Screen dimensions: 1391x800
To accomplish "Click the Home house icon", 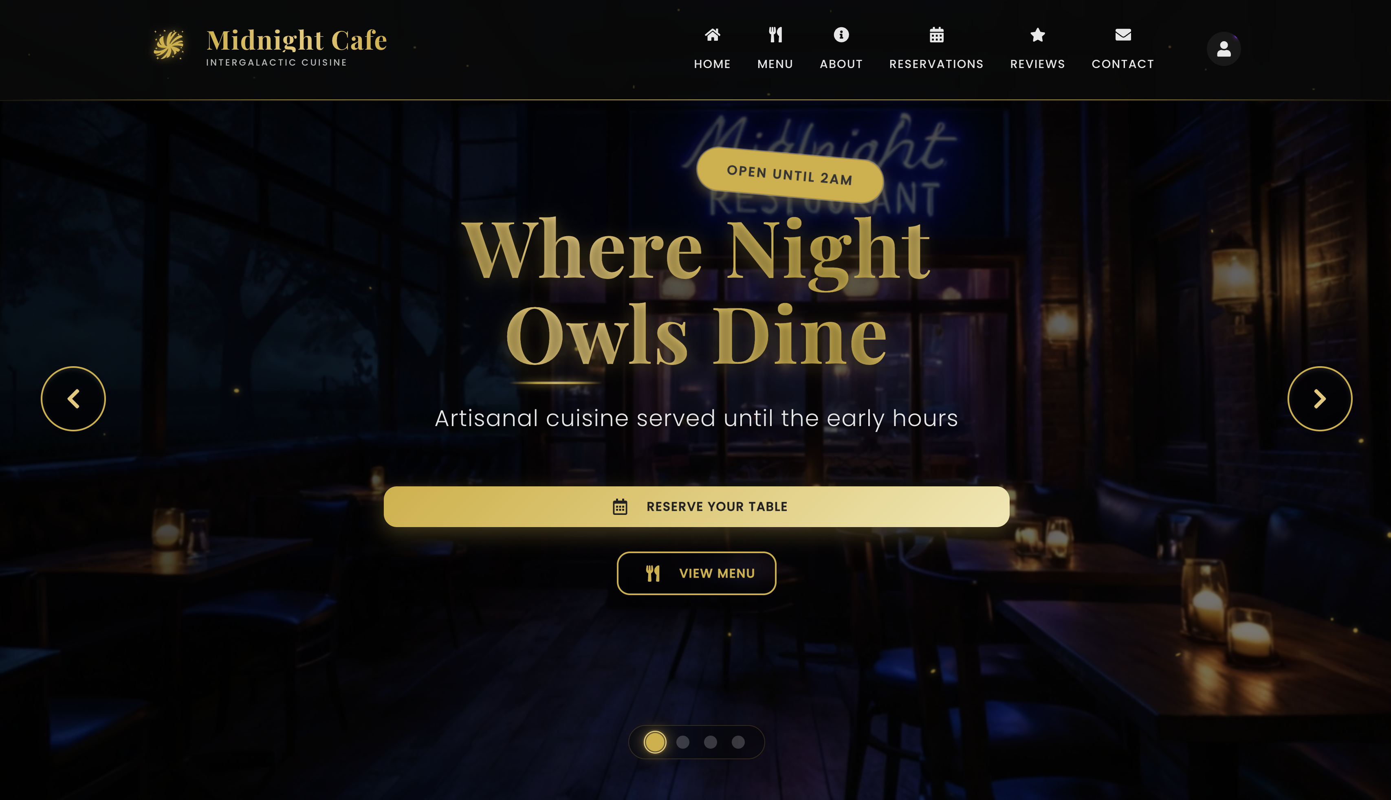I will (x=712, y=35).
